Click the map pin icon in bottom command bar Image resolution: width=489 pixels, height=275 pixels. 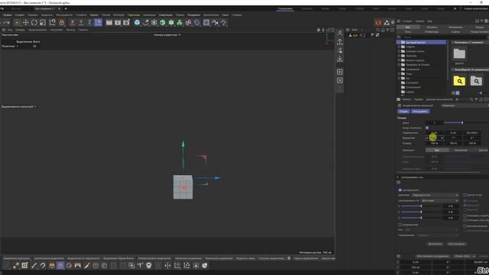point(289,258)
